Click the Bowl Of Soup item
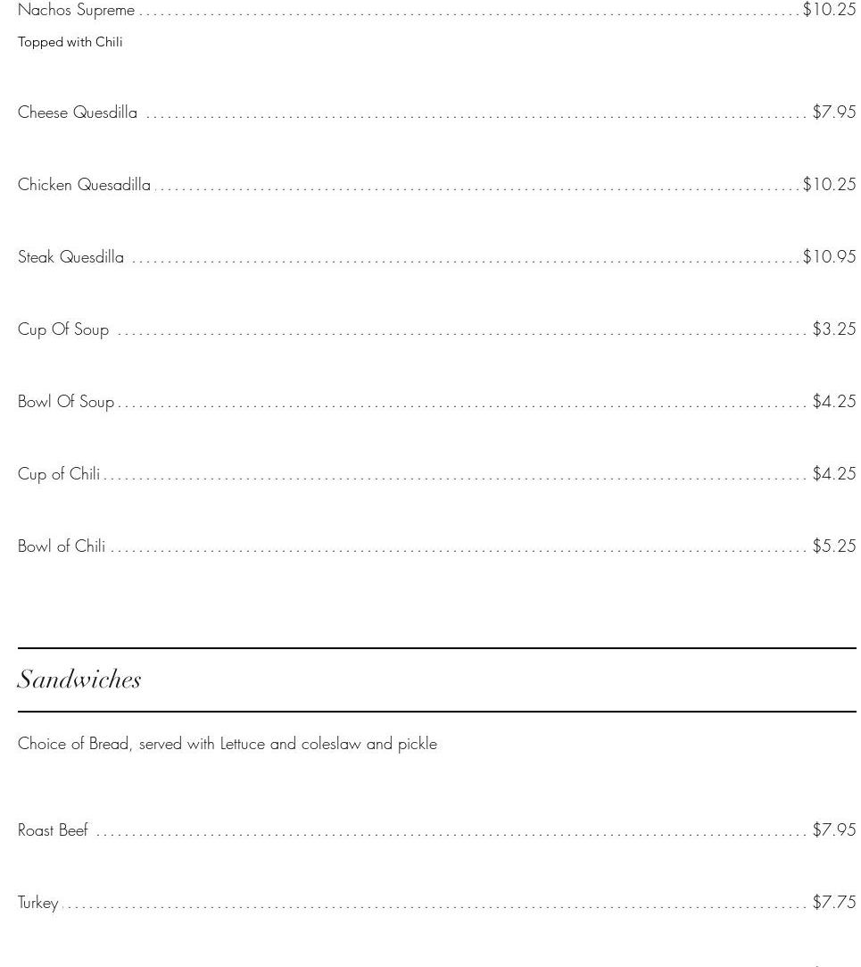The width and height of the screenshot is (861, 967). point(66,402)
